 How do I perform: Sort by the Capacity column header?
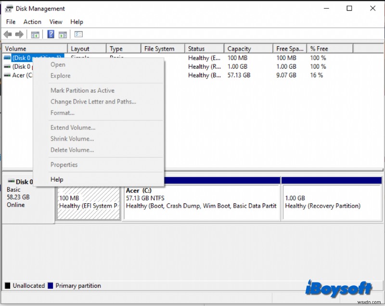[x=248, y=49]
